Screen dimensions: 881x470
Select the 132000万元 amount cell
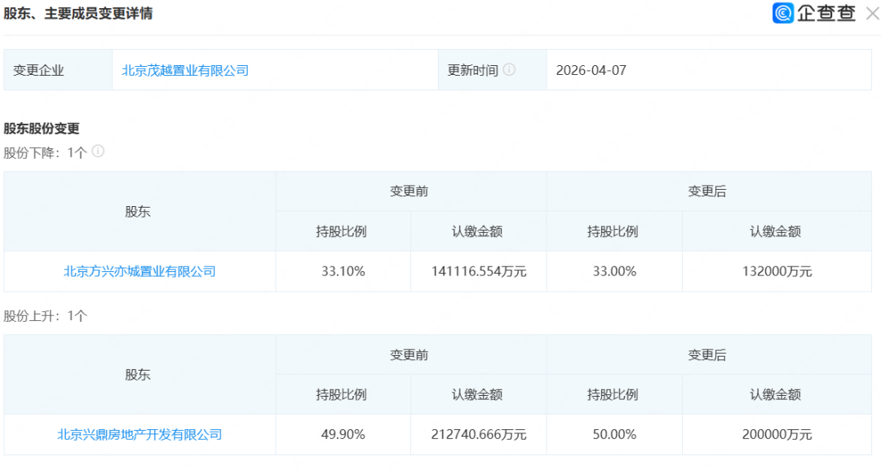tap(775, 271)
